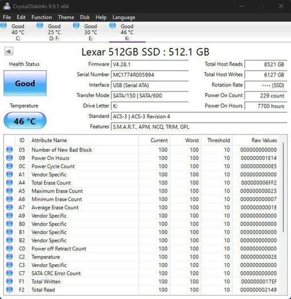Select the E: disk tab
Screen dimensions: 291x299
click(x=91, y=32)
